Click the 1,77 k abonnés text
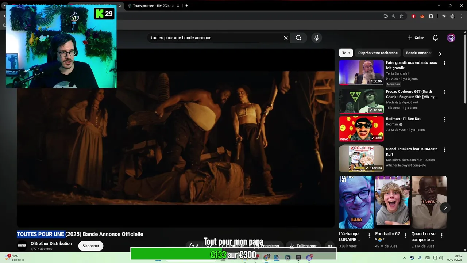 41,249
